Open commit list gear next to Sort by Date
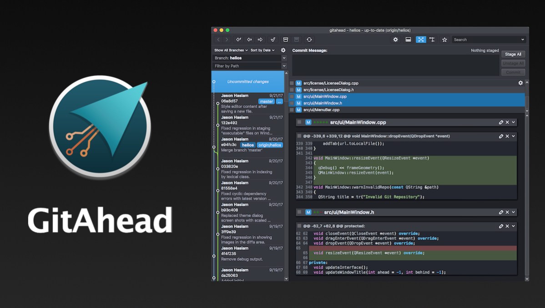The height and width of the screenshot is (308, 545). click(x=283, y=50)
